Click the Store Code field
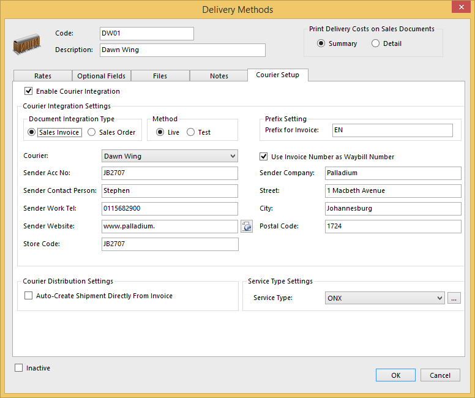 pos(170,244)
